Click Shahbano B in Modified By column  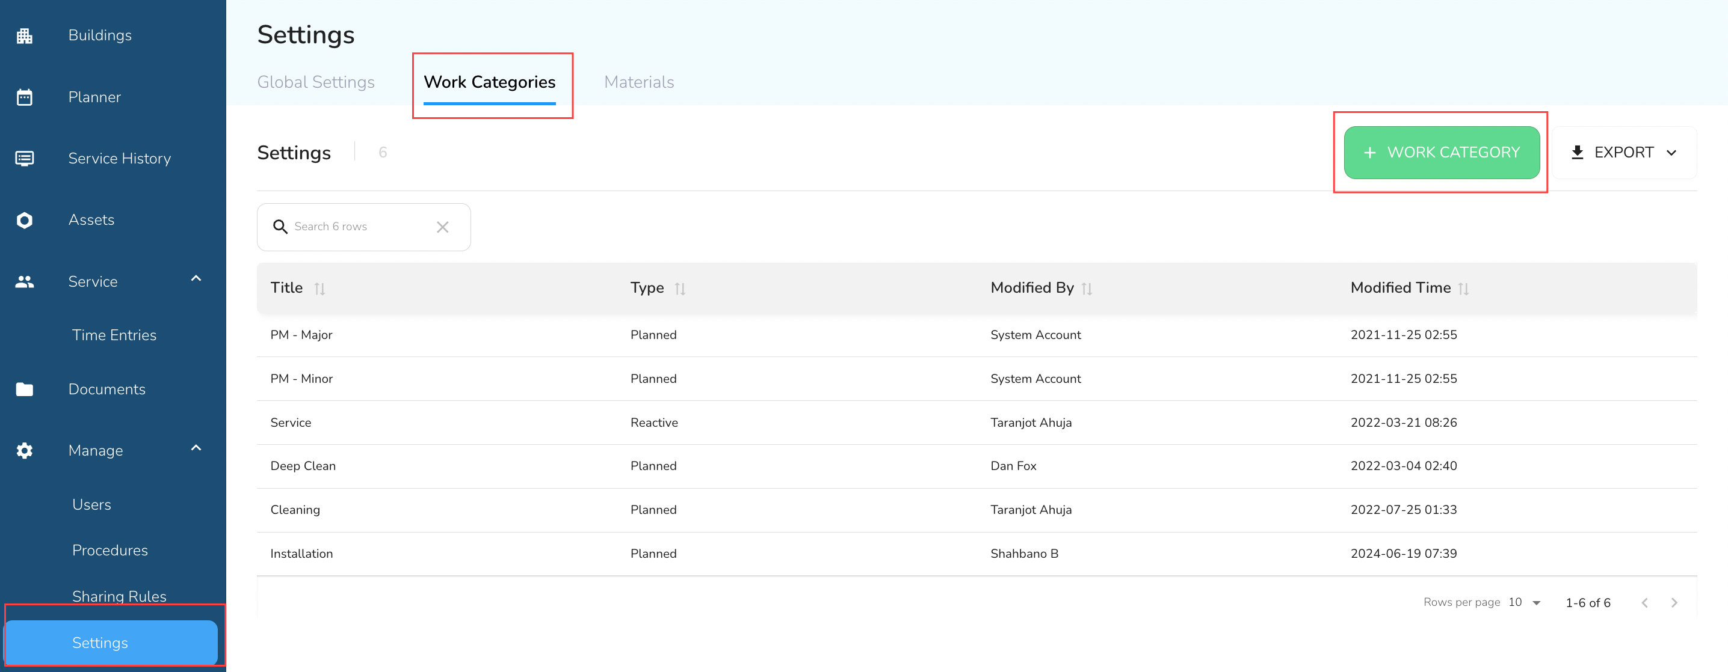click(1024, 554)
